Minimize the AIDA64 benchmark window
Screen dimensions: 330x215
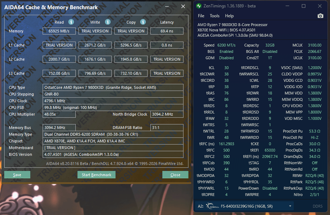coord(168,7)
